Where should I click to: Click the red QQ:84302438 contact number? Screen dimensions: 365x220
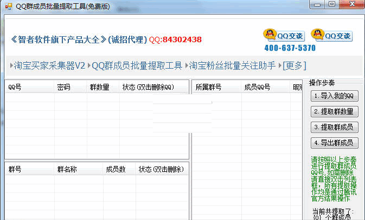pyautogui.click(x=175, y=39)
